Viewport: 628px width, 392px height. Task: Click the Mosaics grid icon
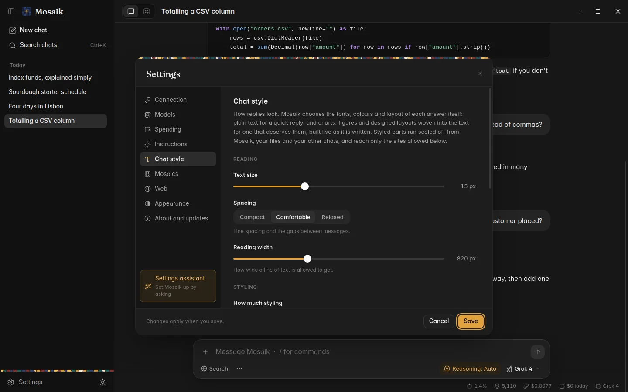148,174
